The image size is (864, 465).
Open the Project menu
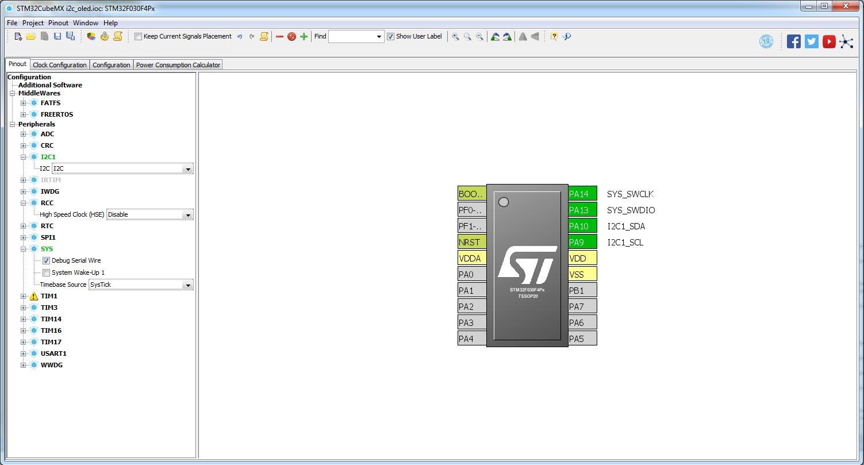[x=33, y=23]
